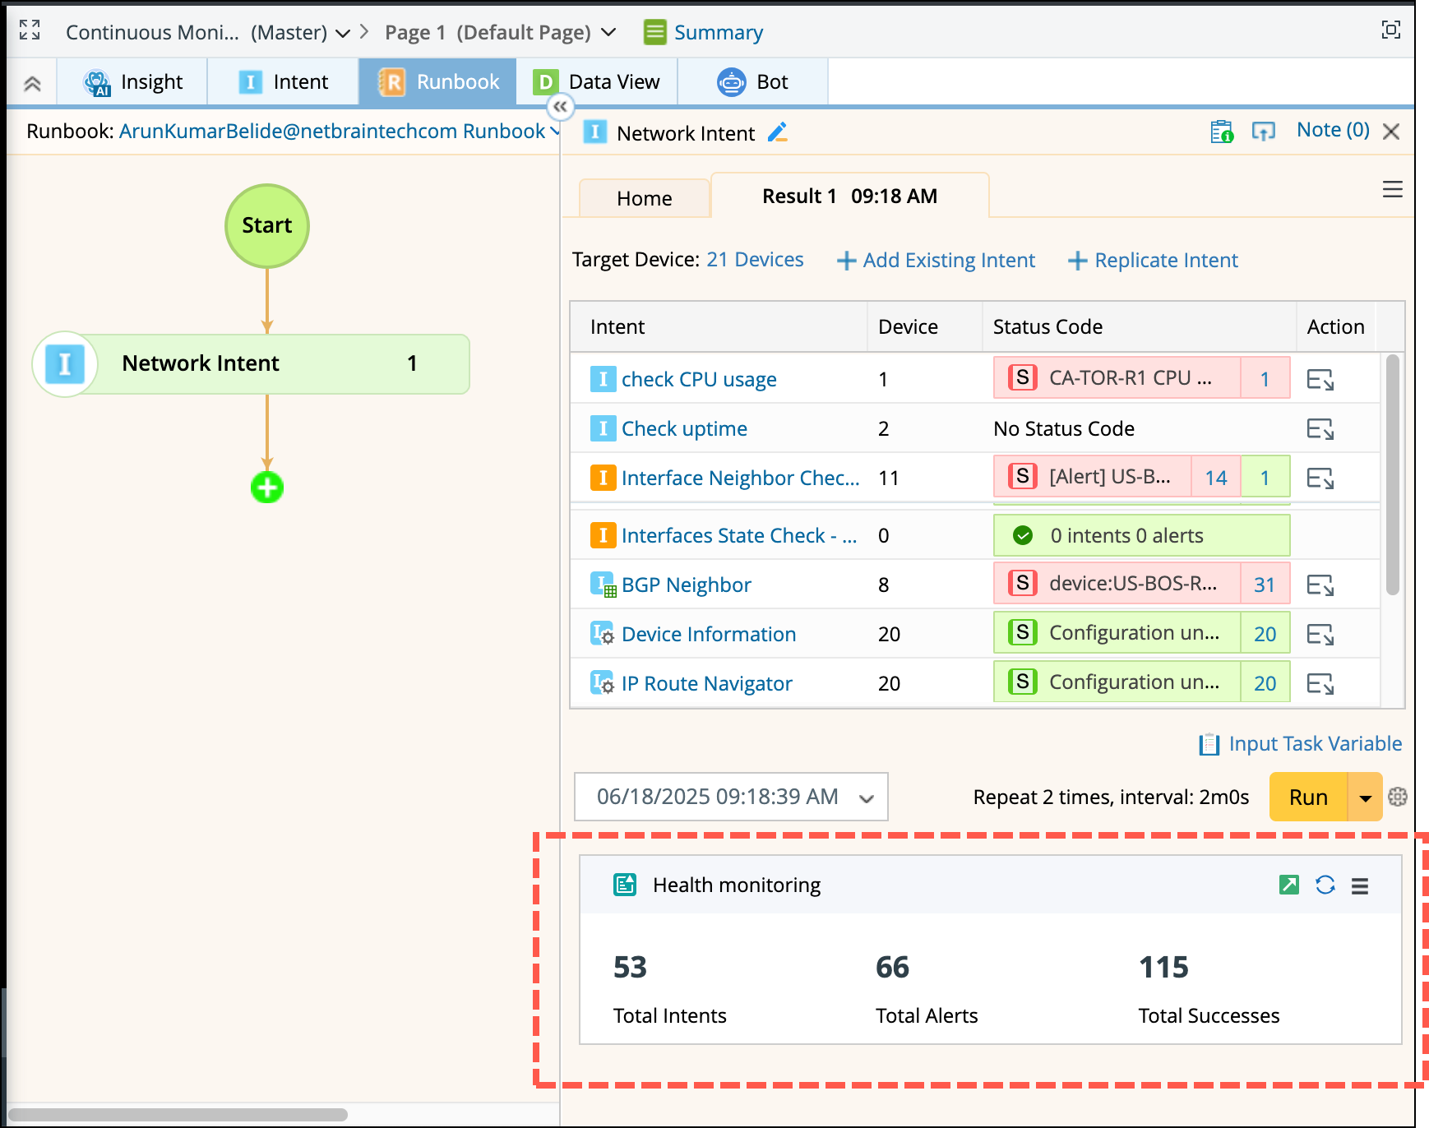
Task: Select the Result 1 09:18 AM tab
Action: (850, 196)
